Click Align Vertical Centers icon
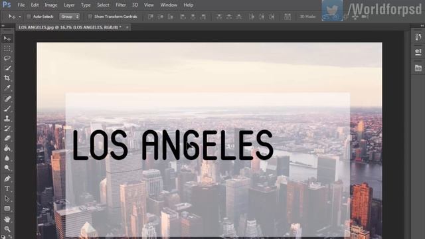This screenshot has height=239, width=425. click(x=161, y=17)
